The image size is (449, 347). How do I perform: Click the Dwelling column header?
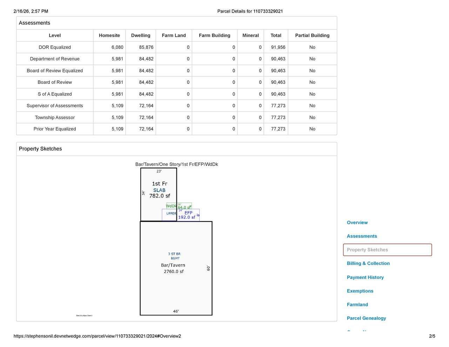(141, 35)
